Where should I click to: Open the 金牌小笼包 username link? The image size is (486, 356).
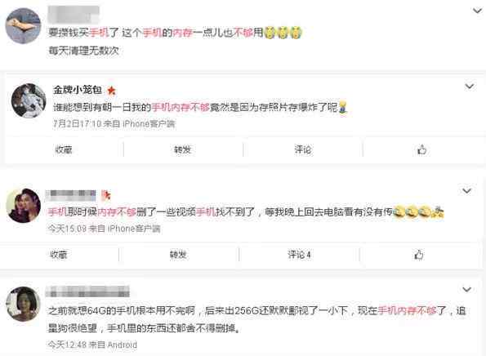click(78, 90)
